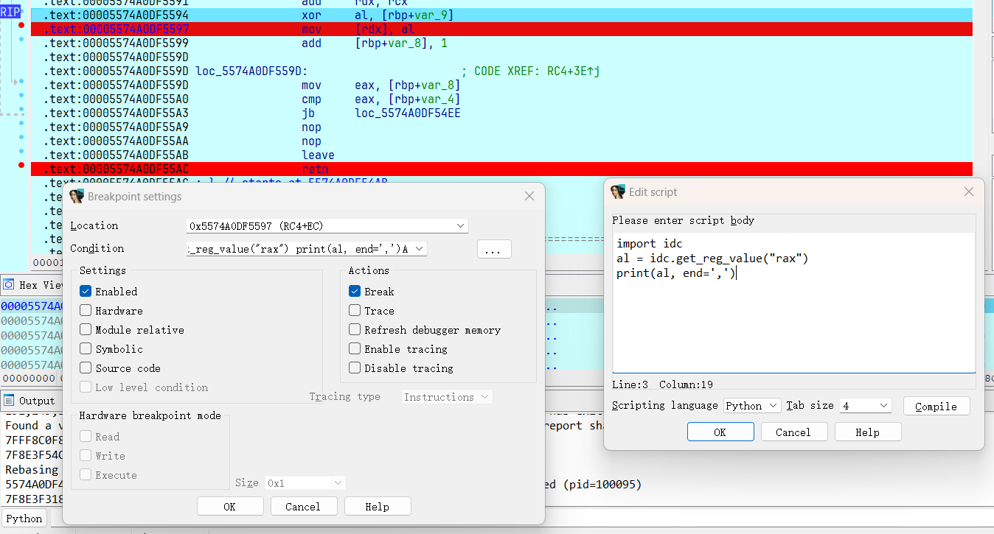Click breakpoint dot beside mov [rdx], al
This screenshot has width=994, height=534.
click(x=21, y=25)
